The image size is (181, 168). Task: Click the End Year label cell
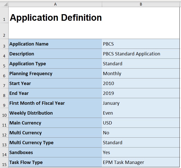(x=55, y=93)
